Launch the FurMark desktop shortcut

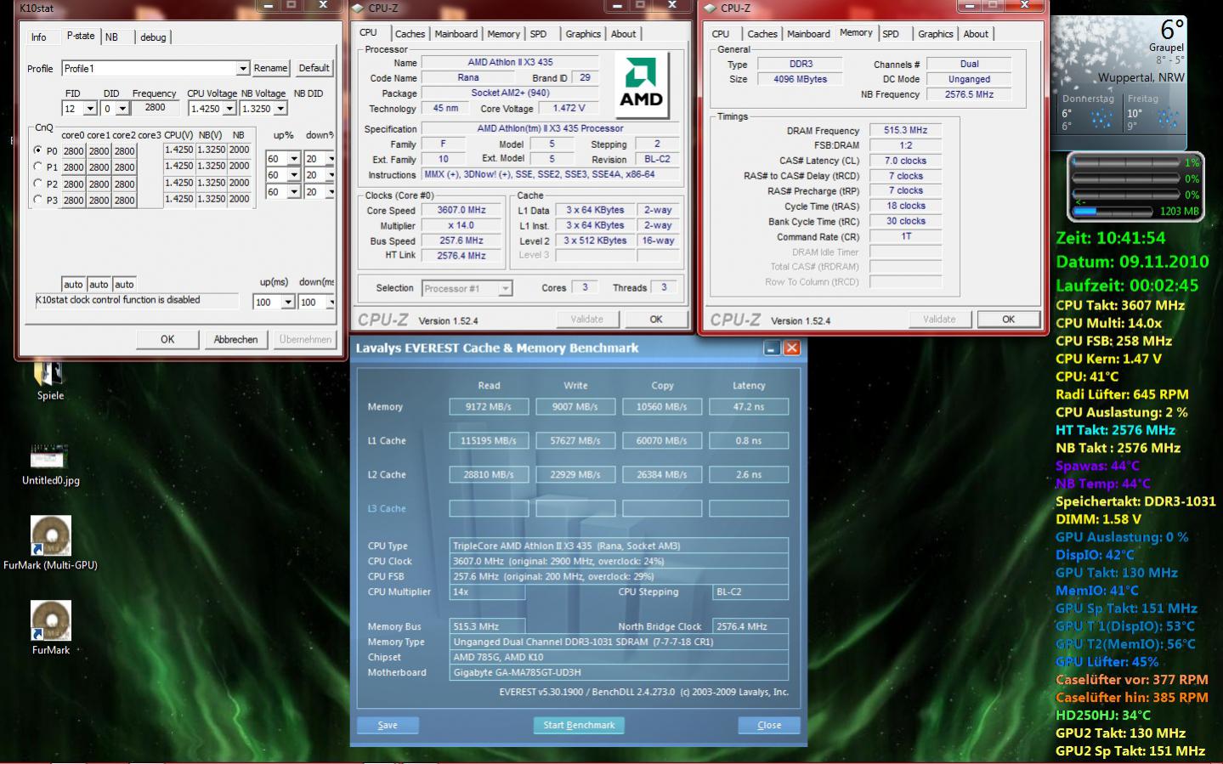click(x=51, y=628)
